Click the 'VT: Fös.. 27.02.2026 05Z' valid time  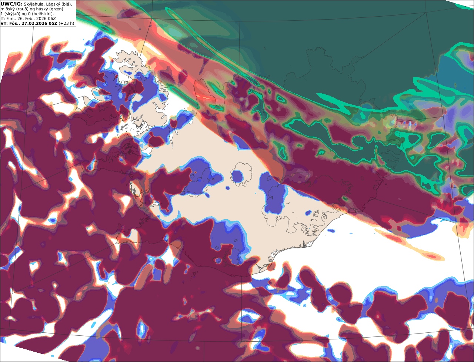point(29,23)
